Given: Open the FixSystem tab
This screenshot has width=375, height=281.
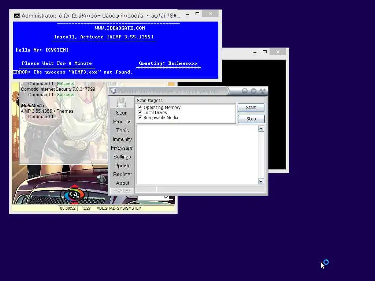Looking at the screenshot, I should point(122,148).
